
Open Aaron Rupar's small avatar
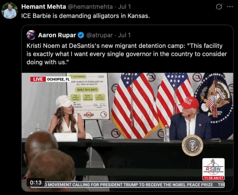point(31,35)
